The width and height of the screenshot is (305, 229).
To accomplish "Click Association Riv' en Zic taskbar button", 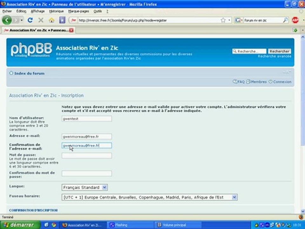I will click(83, 225).
